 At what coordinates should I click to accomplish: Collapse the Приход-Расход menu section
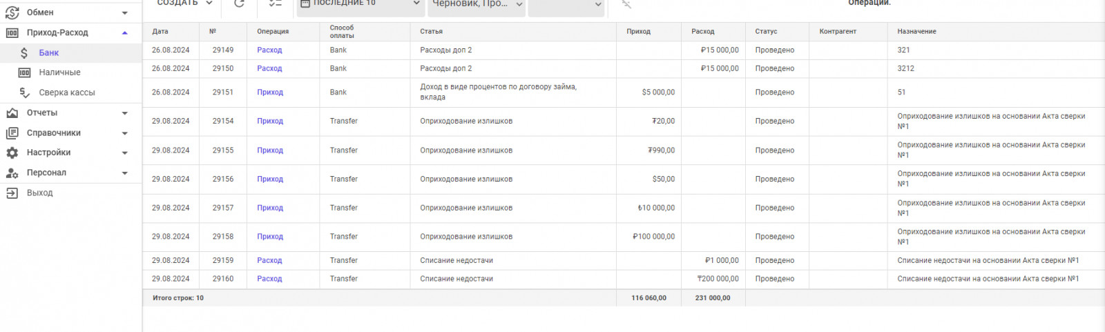coord(125,32)
